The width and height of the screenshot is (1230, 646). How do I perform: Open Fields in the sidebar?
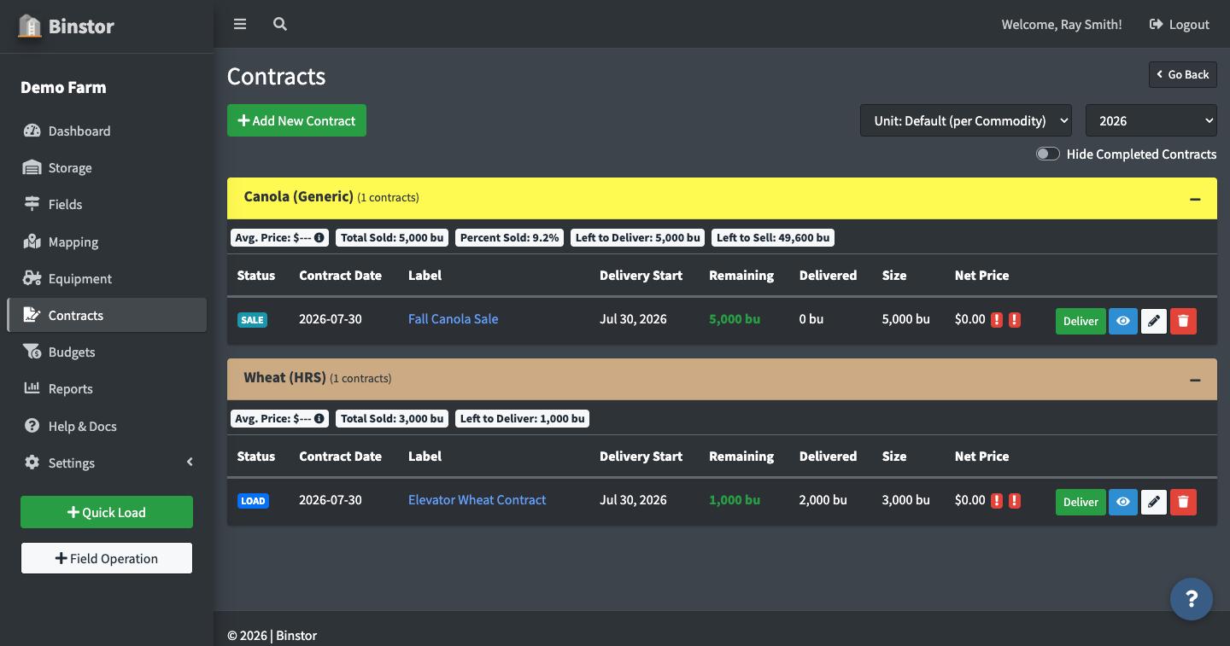[107, 204]
